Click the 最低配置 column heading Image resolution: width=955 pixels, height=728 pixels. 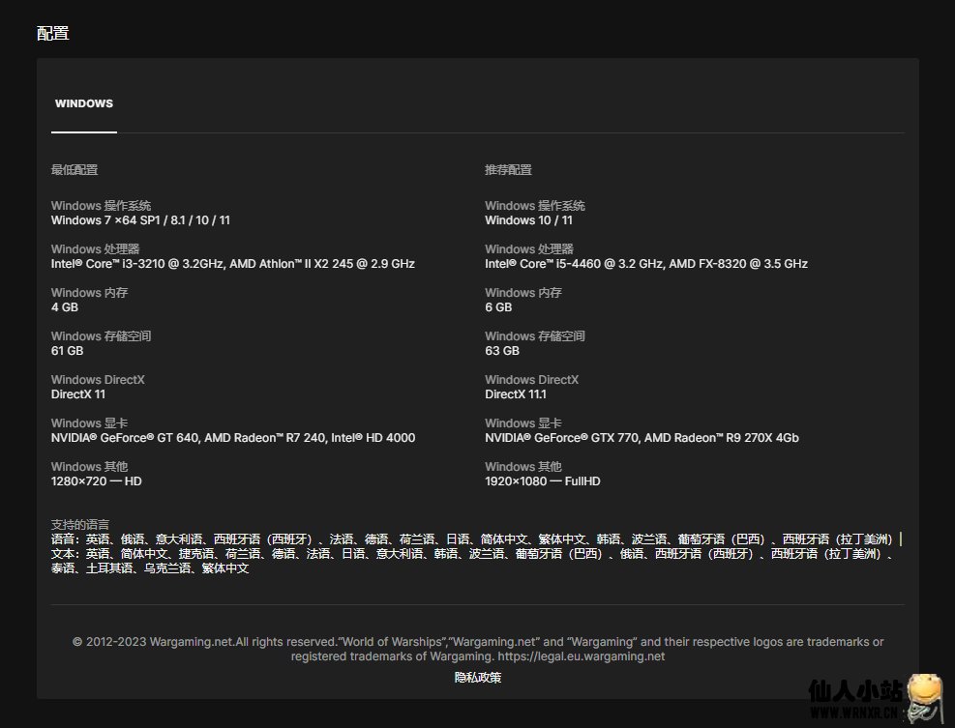[75, 170]
